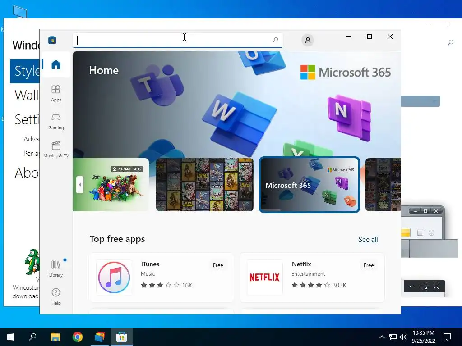Screen dimensions: 462x346
Task: Select the movies collage thumbnail
Action: [204, 185]
